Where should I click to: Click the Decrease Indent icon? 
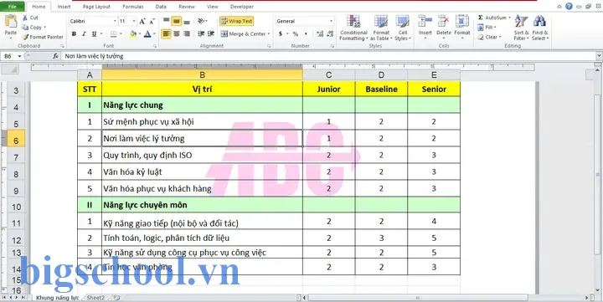[x=201, y=33]
